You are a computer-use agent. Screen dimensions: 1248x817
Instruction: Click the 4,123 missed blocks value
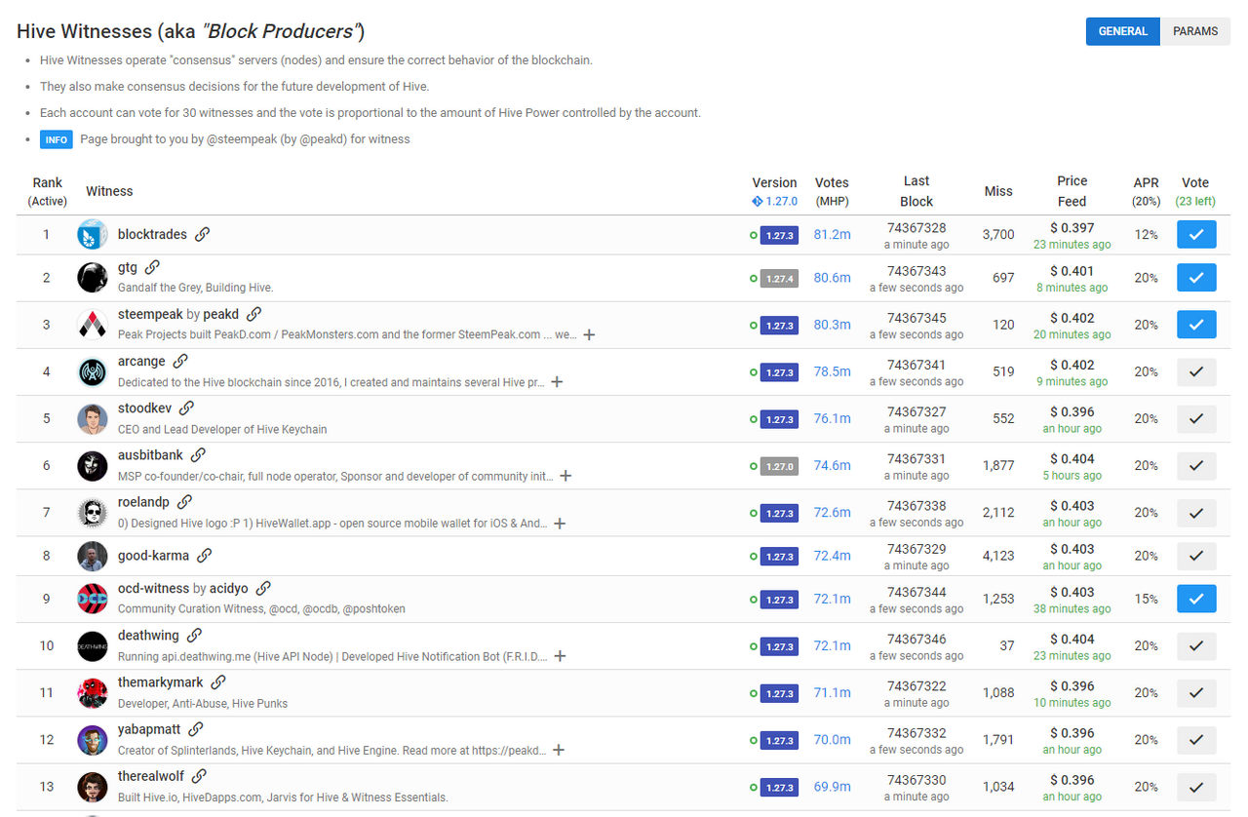pos(998,556)
